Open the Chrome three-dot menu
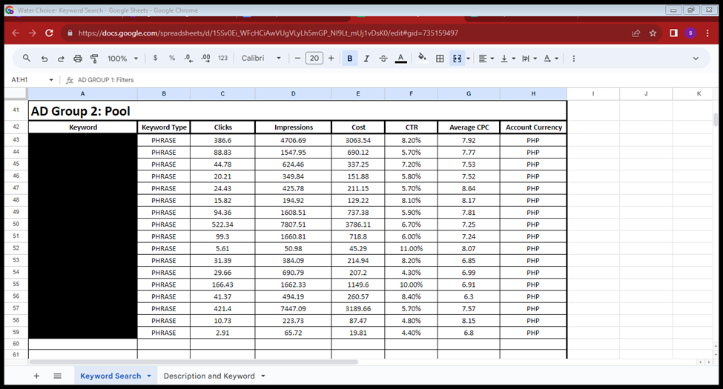 [x=707, y=33]
